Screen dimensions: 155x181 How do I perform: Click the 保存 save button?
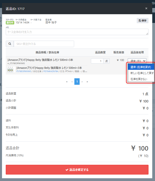coord(142,20)
